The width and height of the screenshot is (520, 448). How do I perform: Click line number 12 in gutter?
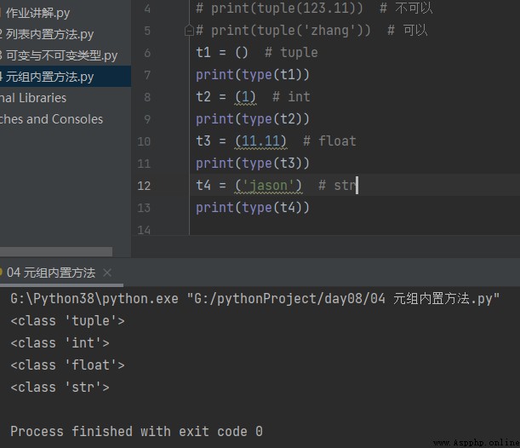144,186
